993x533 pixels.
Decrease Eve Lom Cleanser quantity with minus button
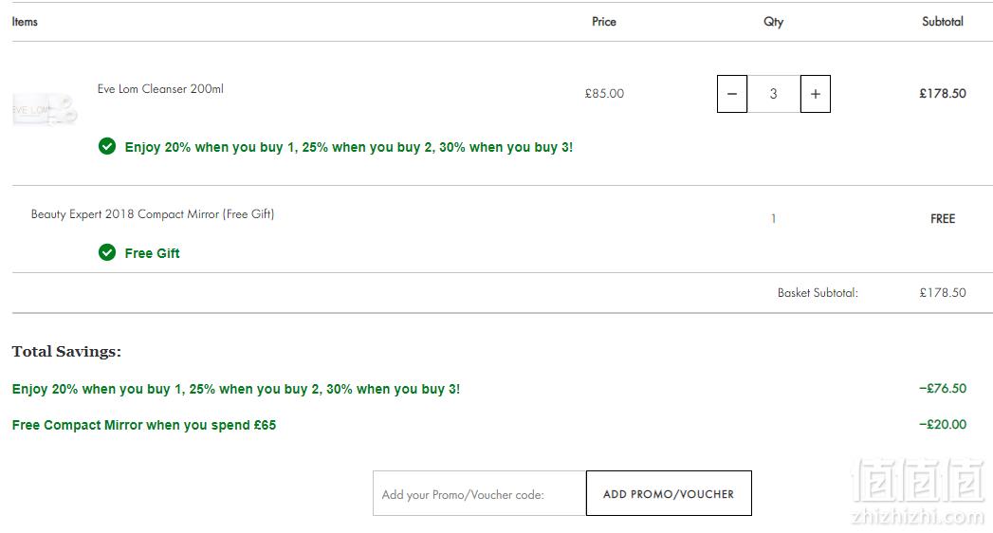click(x=732, y=94)
